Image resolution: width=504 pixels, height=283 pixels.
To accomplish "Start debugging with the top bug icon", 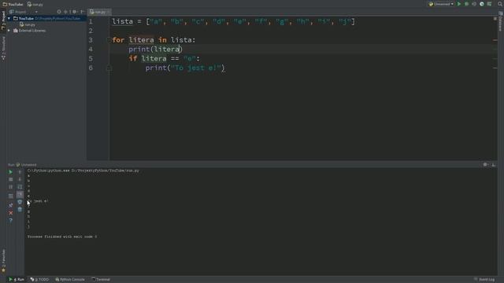I will point(467,4).
